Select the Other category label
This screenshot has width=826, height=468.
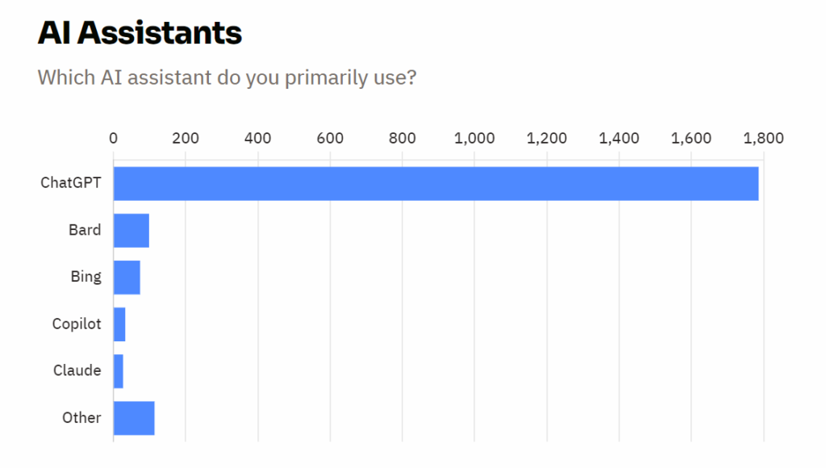81,417
